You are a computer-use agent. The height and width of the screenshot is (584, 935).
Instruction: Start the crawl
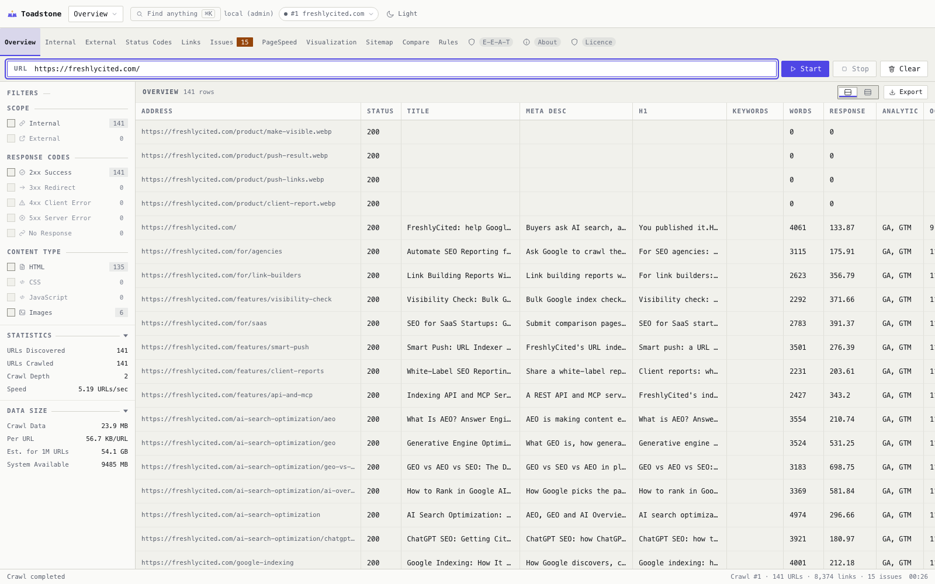pos(805,69)
